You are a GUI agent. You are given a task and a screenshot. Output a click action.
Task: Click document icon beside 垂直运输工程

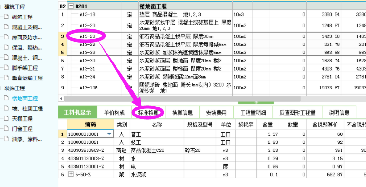coord(6,78)
